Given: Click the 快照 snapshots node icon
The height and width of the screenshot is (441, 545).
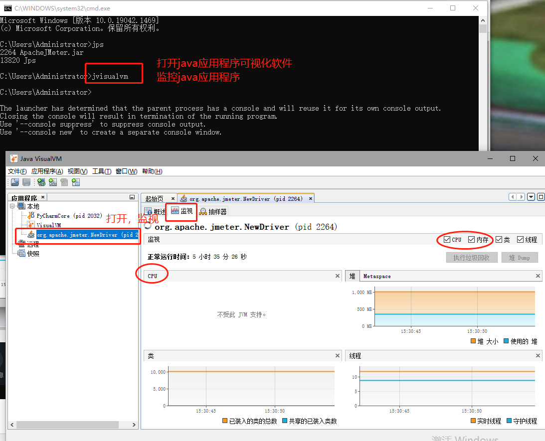Looking at the screenshot, I should coord(21,253).
